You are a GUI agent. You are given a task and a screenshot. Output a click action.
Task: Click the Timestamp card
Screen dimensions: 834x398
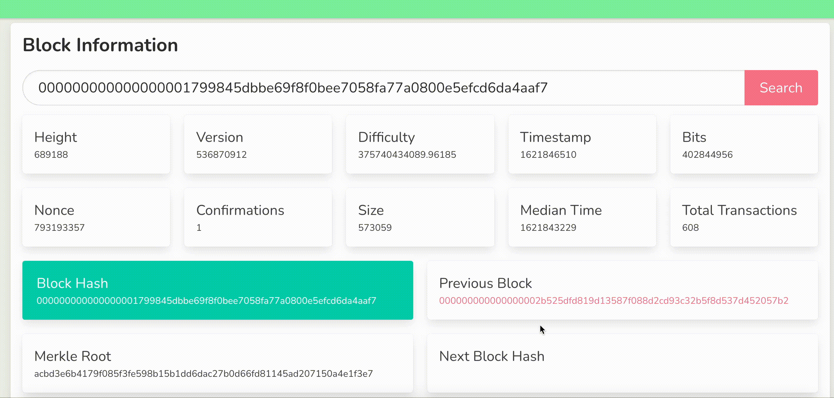tap(582, 144)
